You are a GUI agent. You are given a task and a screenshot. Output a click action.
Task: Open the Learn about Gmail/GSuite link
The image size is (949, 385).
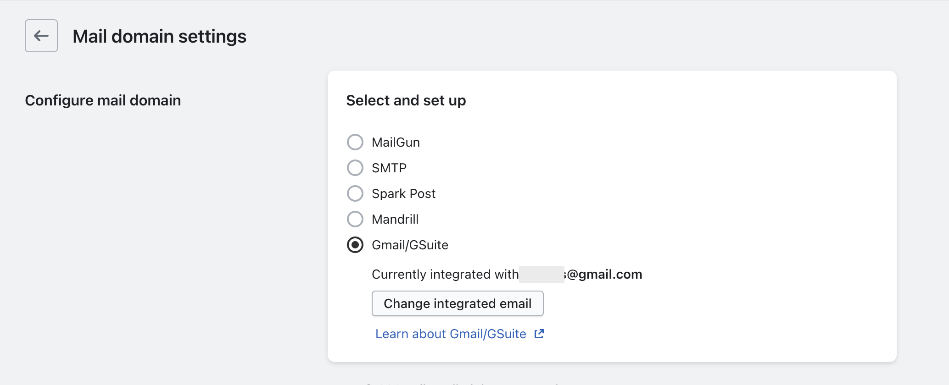coord(451,334)
